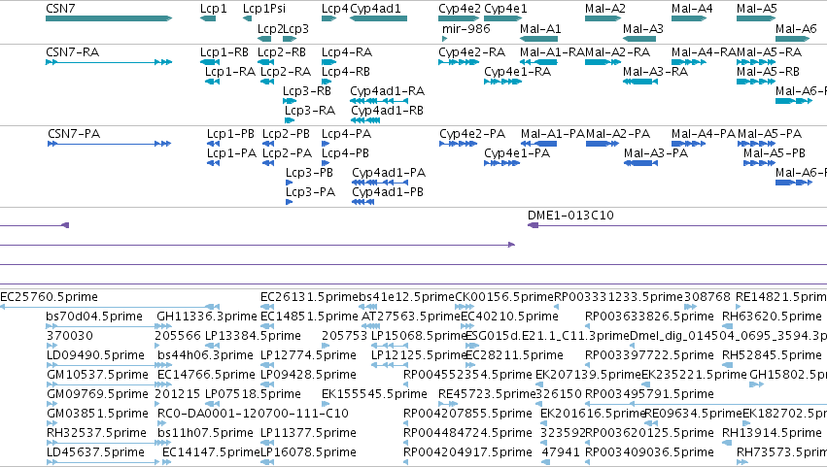The width and height of the screenshot is (827, 467).
Task: Click the CSN7-PA protein label
Action: click(74, 134)
